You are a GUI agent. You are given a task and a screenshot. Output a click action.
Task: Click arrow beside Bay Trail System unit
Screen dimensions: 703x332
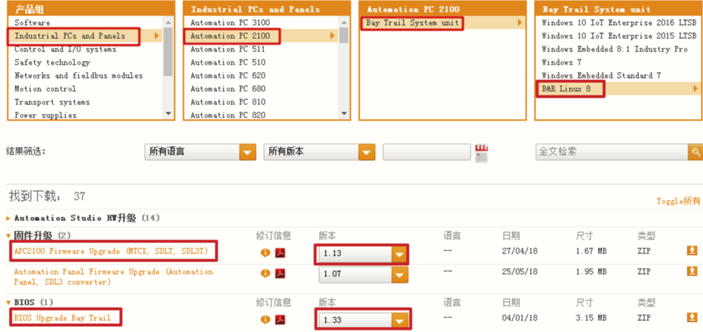click(x=520, y=22)
